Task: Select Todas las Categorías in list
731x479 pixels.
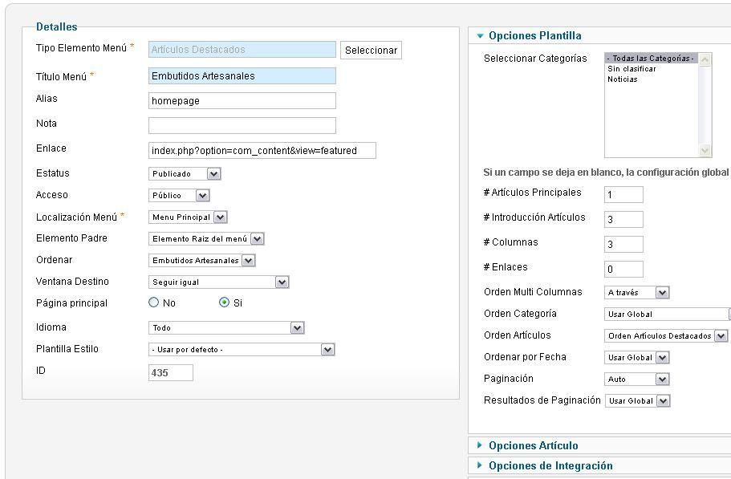Action: click(652, 59)
